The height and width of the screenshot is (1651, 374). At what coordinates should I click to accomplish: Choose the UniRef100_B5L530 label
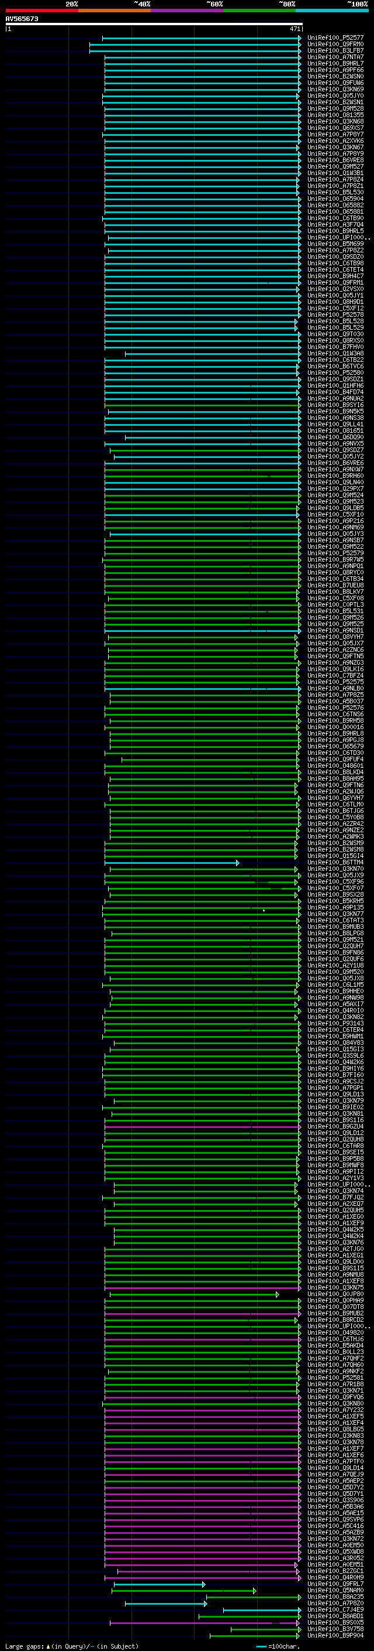point(335,192)
